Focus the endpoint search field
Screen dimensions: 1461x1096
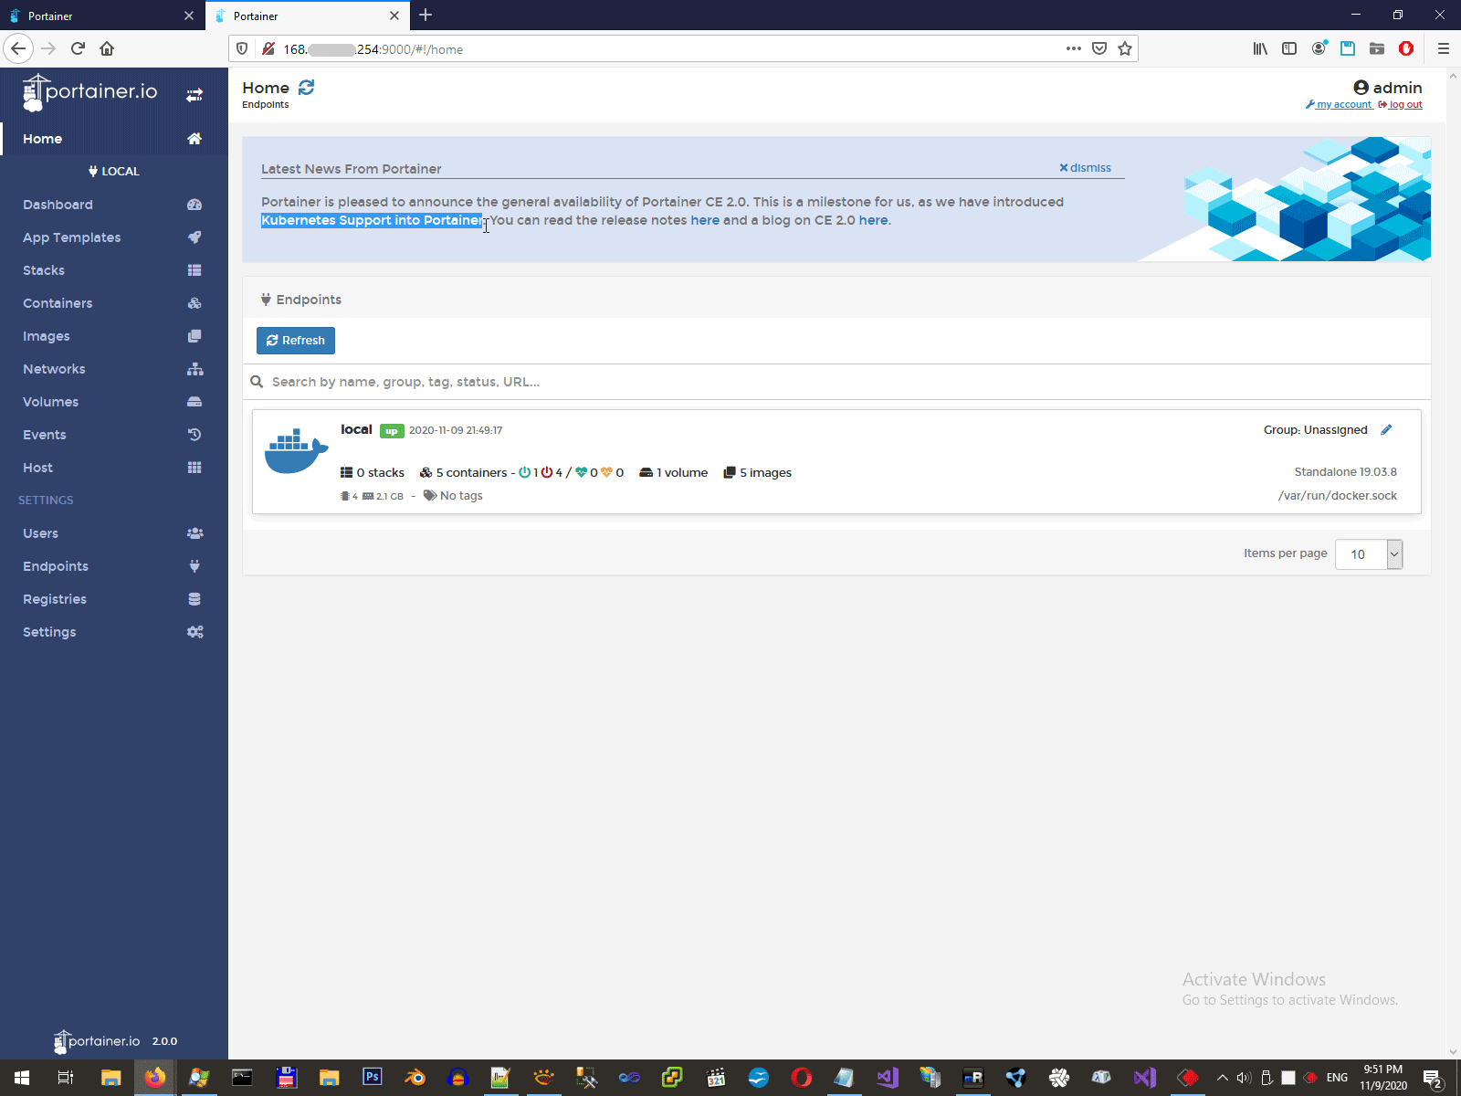click(836, 382)
